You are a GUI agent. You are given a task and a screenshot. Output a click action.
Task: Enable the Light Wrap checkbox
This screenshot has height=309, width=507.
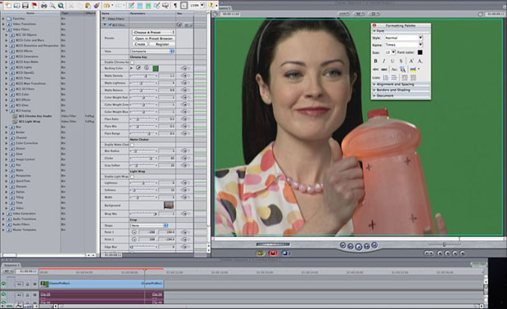pyautogui.click(x=132, y=177)
